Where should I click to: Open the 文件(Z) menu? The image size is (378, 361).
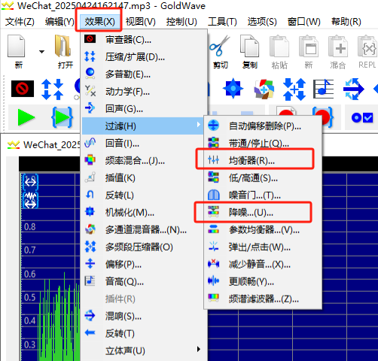point(20,22)
